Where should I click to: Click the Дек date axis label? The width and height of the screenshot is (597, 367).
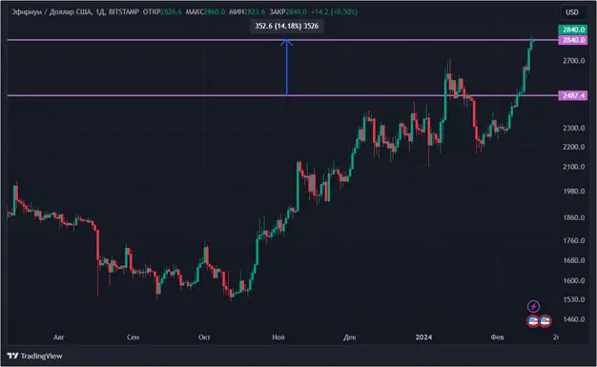tap(349, 336)
